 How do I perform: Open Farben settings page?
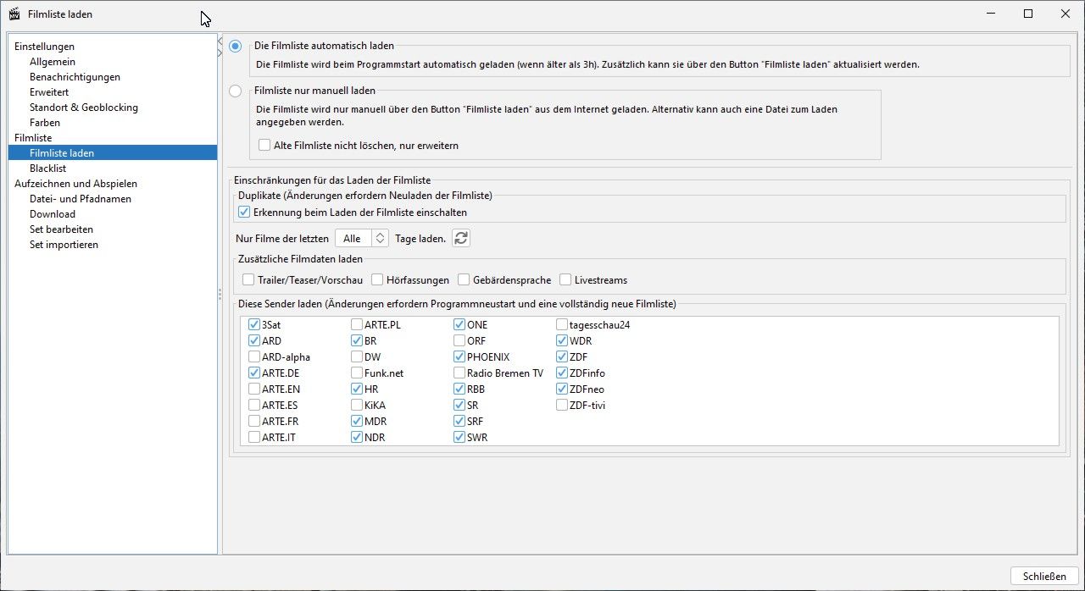[45, 123]
